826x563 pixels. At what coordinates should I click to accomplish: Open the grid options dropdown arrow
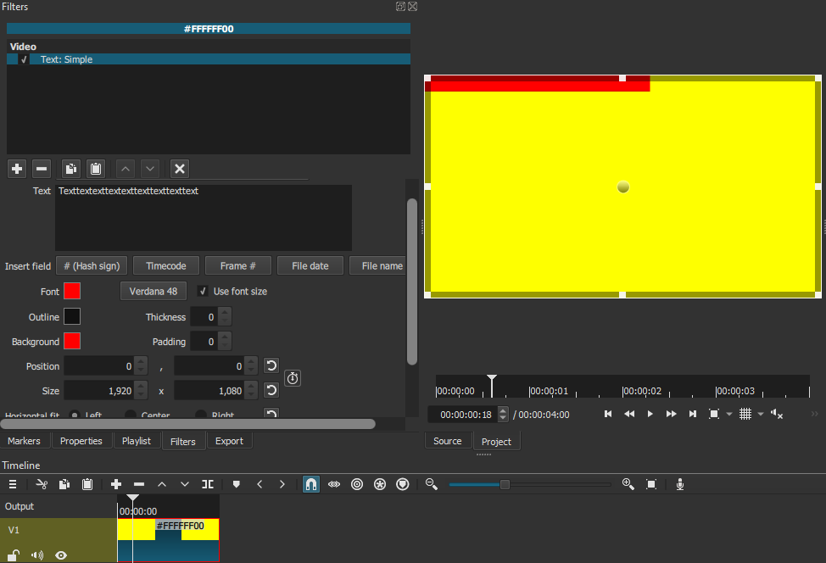760,415
